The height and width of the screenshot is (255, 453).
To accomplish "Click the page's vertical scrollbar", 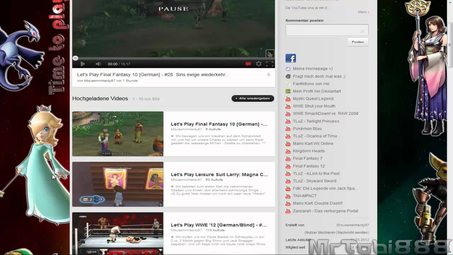I will 450,44.
